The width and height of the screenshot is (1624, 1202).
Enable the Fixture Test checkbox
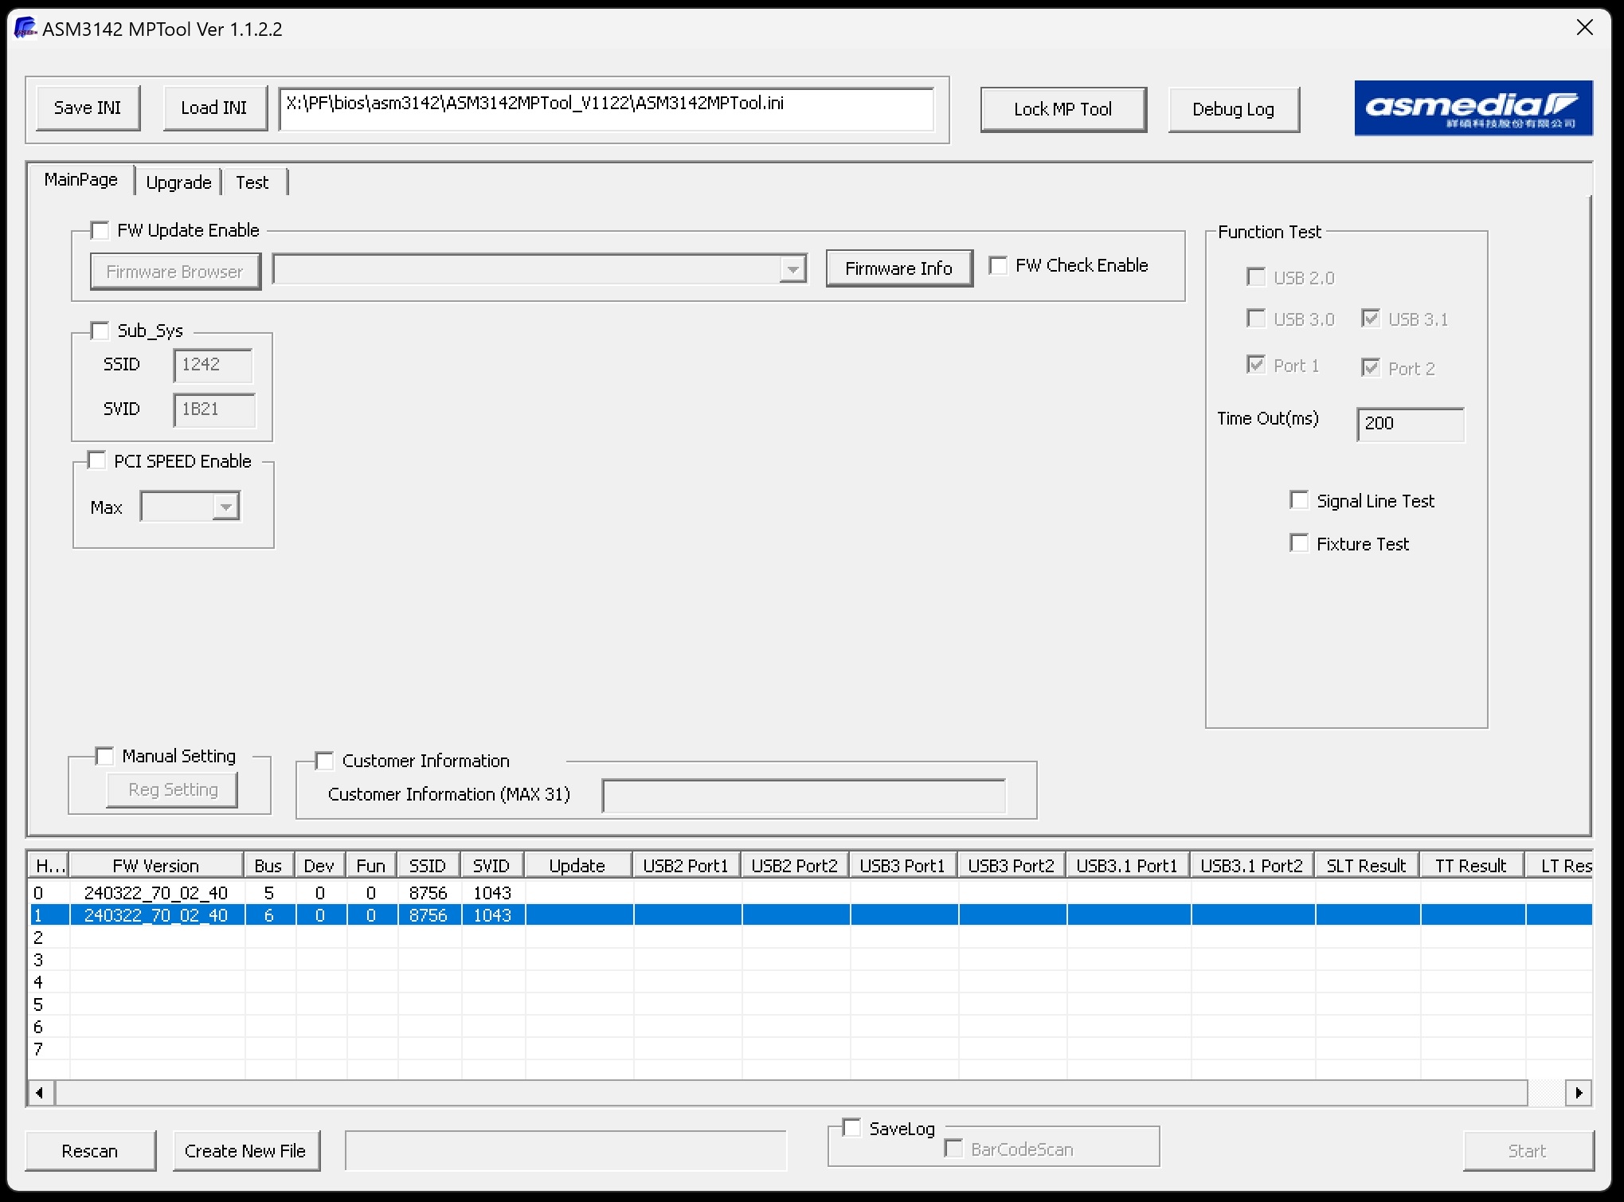click(1299, 543)
